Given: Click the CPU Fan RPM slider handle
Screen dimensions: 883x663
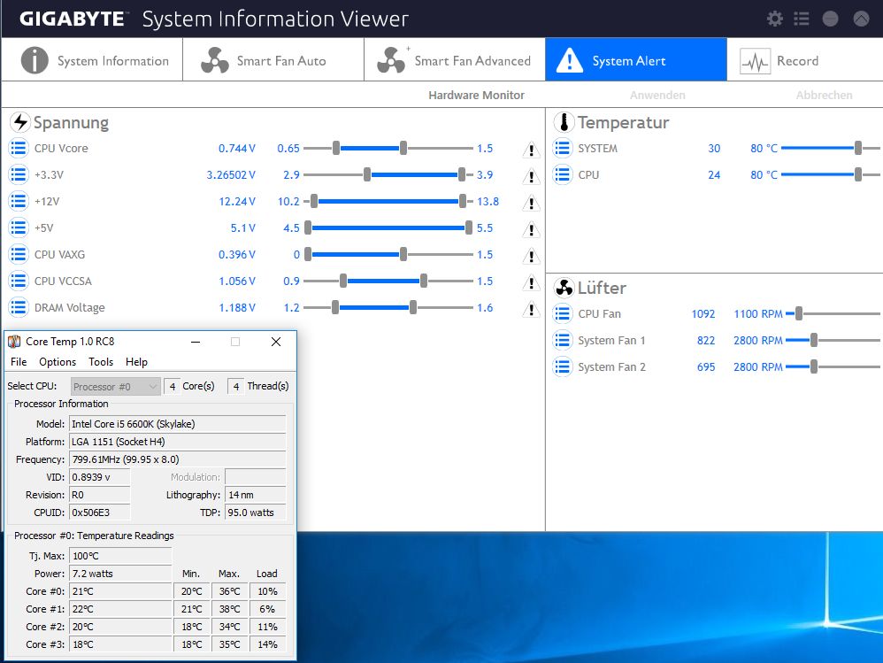Looking at the screenshot, I should 799,313.
